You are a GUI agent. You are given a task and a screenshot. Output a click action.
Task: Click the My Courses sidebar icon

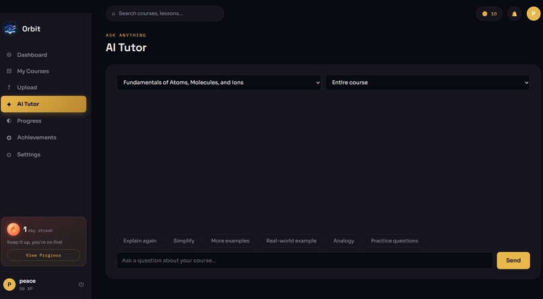click(9, 71)
